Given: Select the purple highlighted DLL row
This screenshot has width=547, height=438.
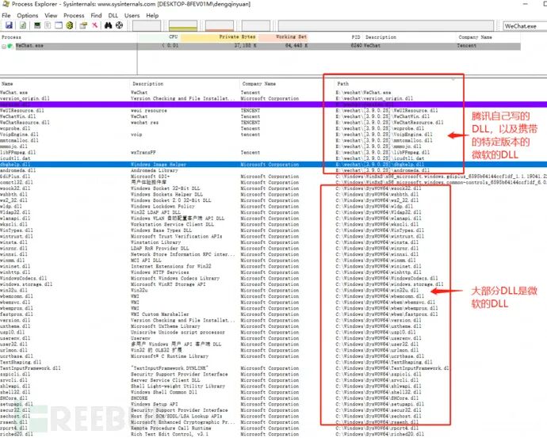Looking at the screenshot, I should pyautogui.click(x=273, y=105).
